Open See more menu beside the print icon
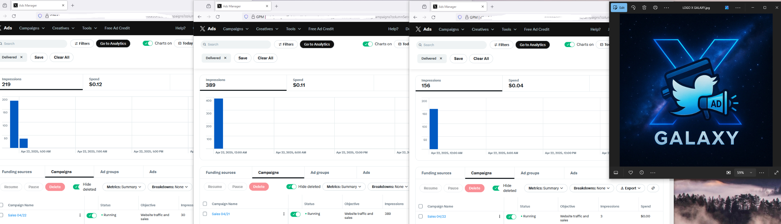Image resolution: width=781 pixels, height=224 pixels. 666,8
